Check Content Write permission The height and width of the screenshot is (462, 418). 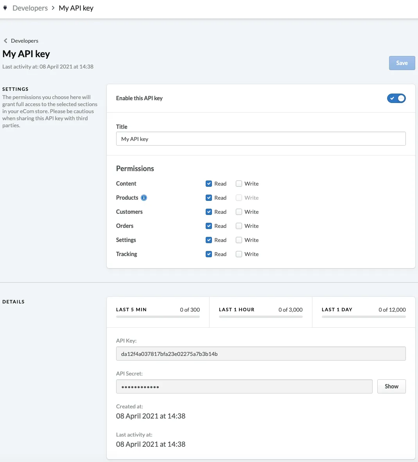tap(239, 184)
